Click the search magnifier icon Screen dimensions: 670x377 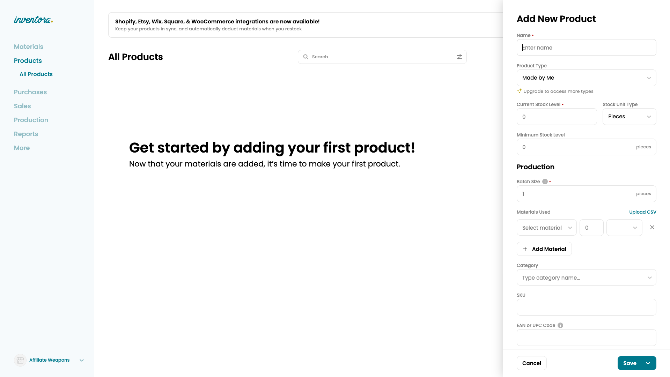click(x=306, y=57)
